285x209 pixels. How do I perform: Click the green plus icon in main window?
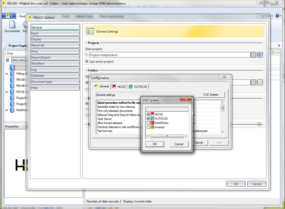[273, 53]
